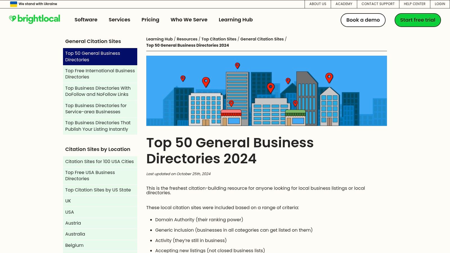Viewport: 450px width, 253px height.
Task: Open the Services menu
Action: coord(119,20)
